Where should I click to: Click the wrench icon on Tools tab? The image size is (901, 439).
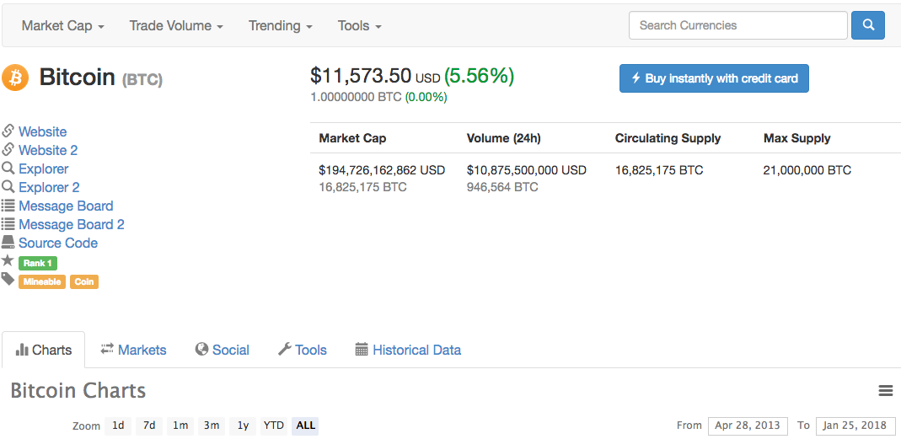point(284,350)
